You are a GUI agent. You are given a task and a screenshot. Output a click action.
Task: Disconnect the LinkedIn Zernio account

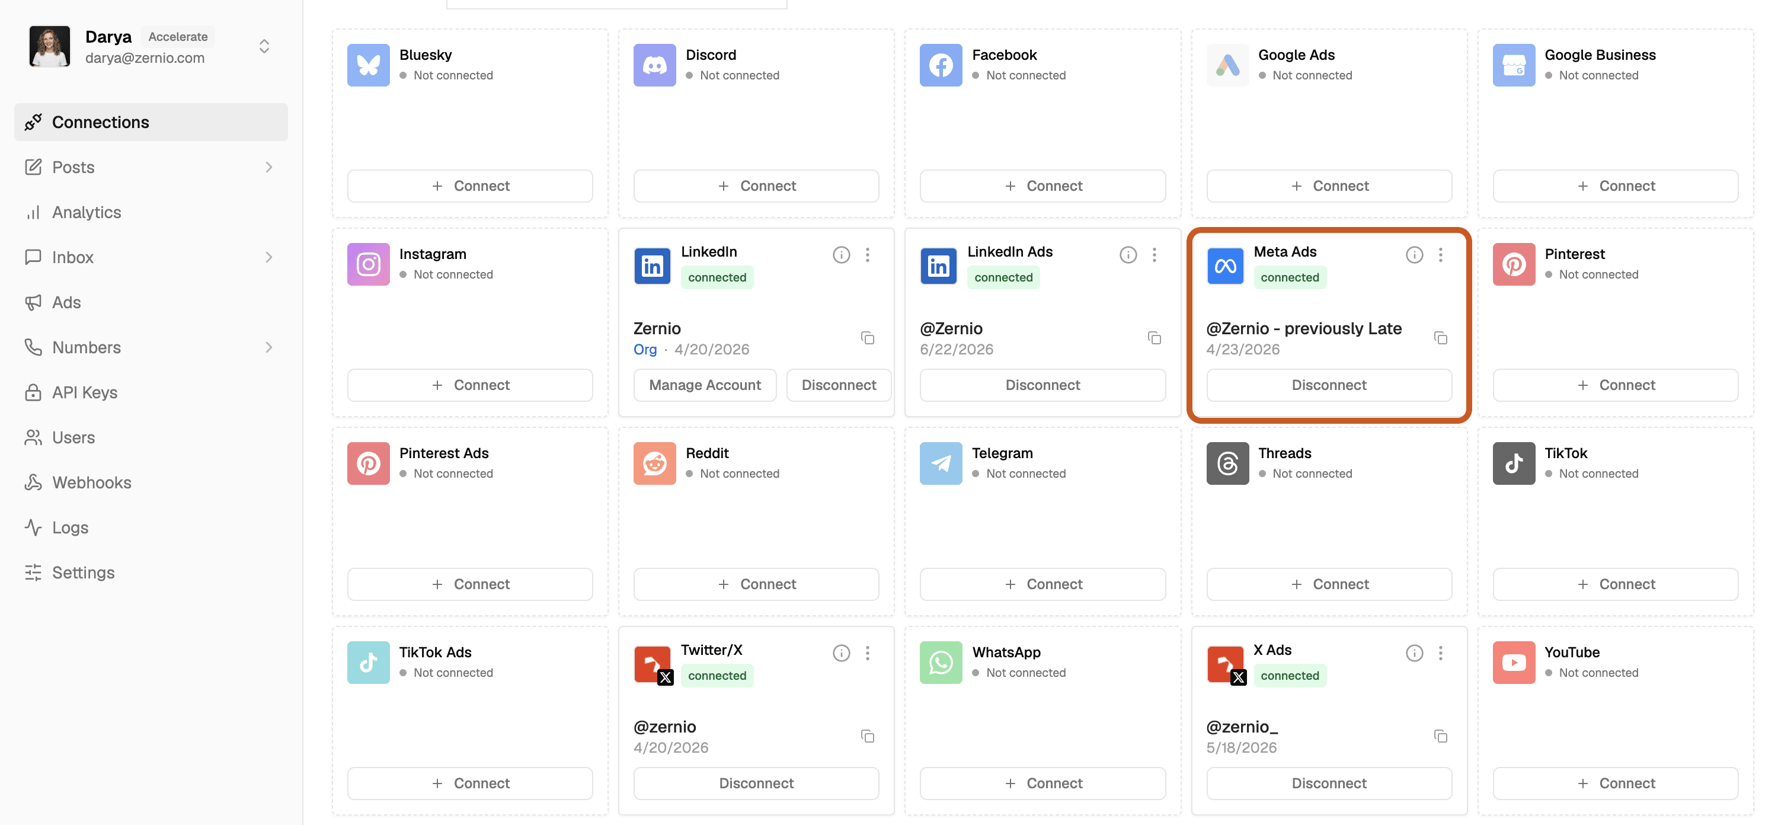839,385
